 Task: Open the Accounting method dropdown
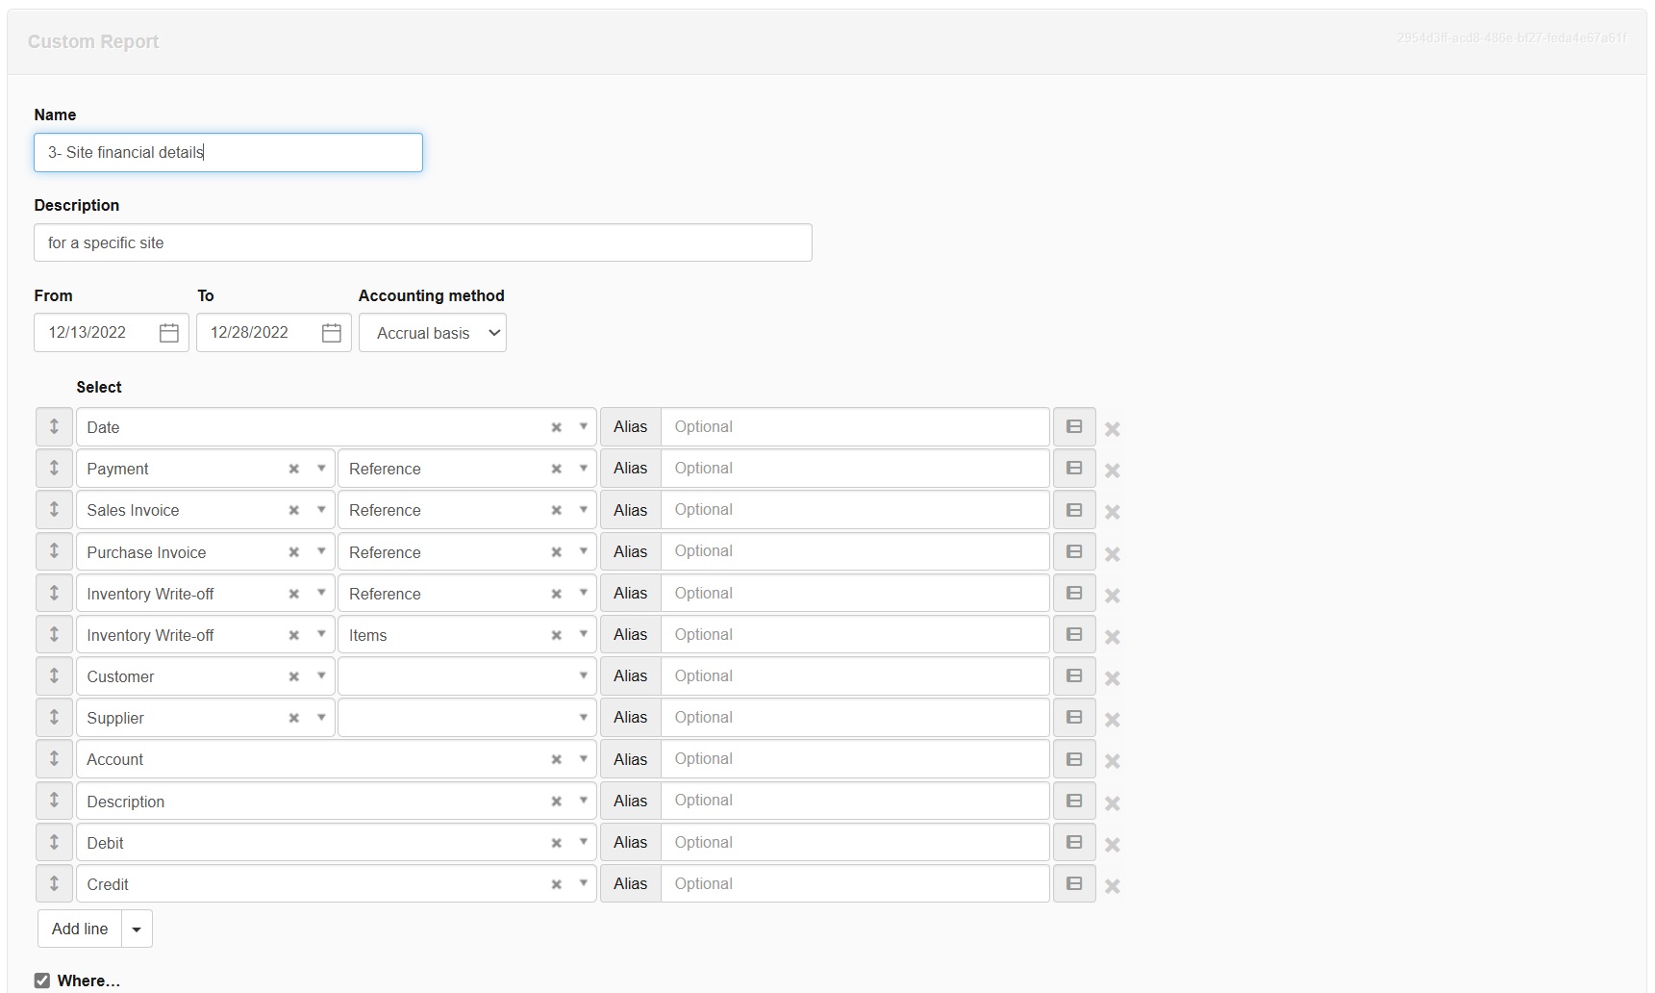[433, 333]
